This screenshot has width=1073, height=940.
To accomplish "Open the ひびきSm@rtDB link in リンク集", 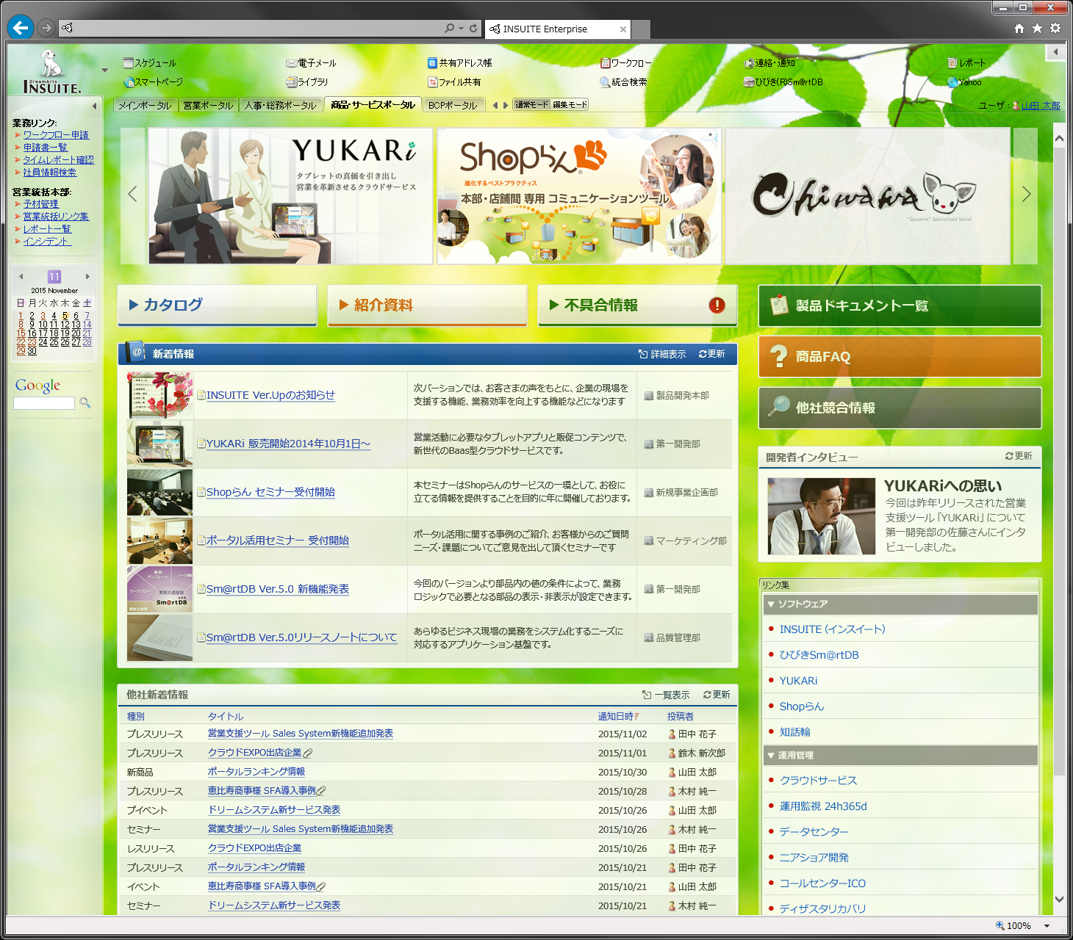I will [819, 655].
